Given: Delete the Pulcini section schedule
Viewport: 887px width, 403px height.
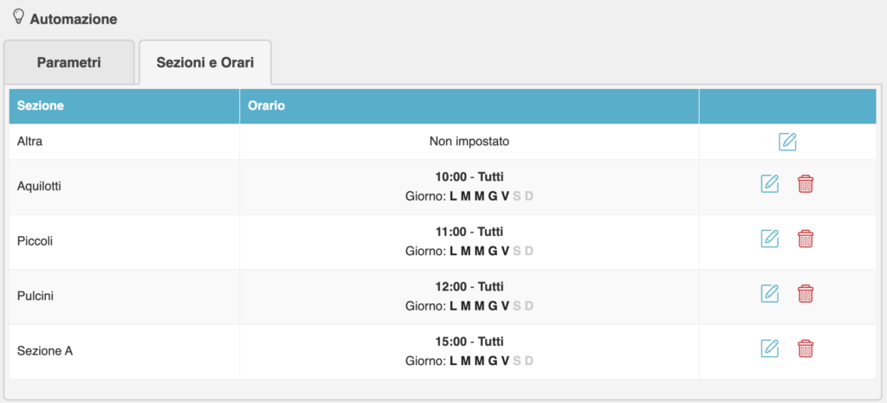Looking at the screenshot, I should [806, 293].
